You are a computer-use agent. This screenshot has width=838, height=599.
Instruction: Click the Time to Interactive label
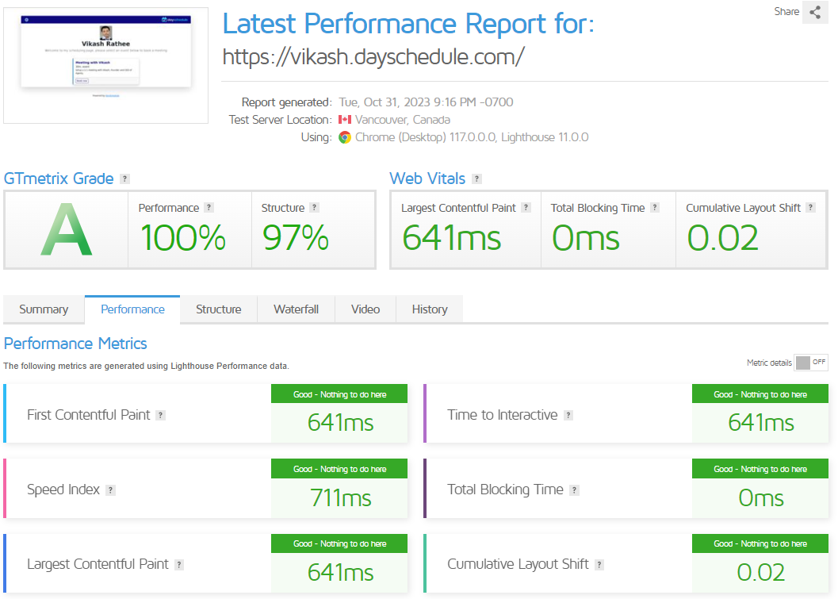click(x=503, y=415)
